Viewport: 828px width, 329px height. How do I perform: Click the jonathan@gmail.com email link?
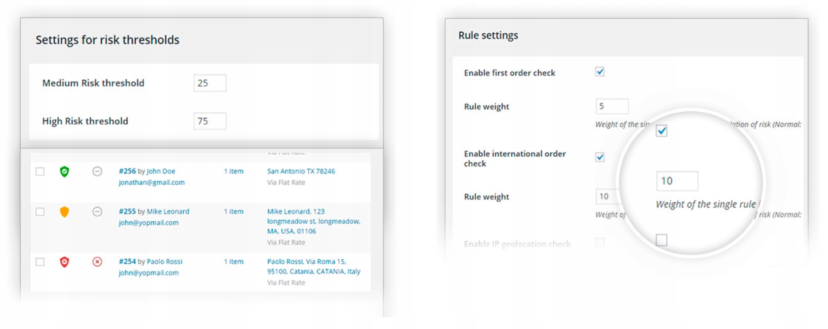pyautogui.click(x=152, y=183)
